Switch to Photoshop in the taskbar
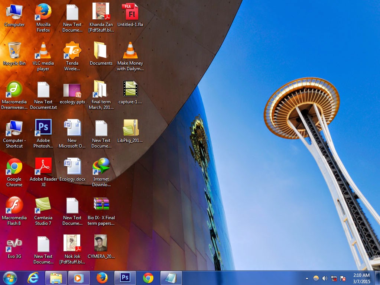The image size is (380, 285). point(125,278)
